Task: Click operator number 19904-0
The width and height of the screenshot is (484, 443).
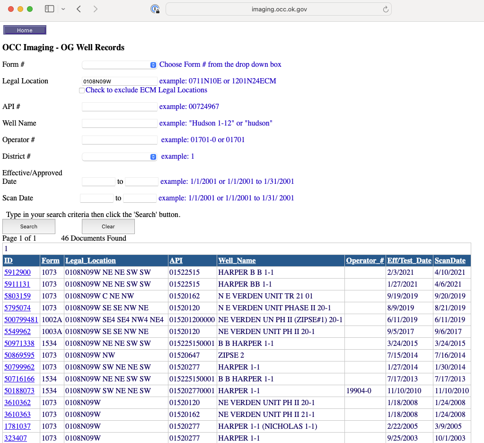Action: click(359, 391)
